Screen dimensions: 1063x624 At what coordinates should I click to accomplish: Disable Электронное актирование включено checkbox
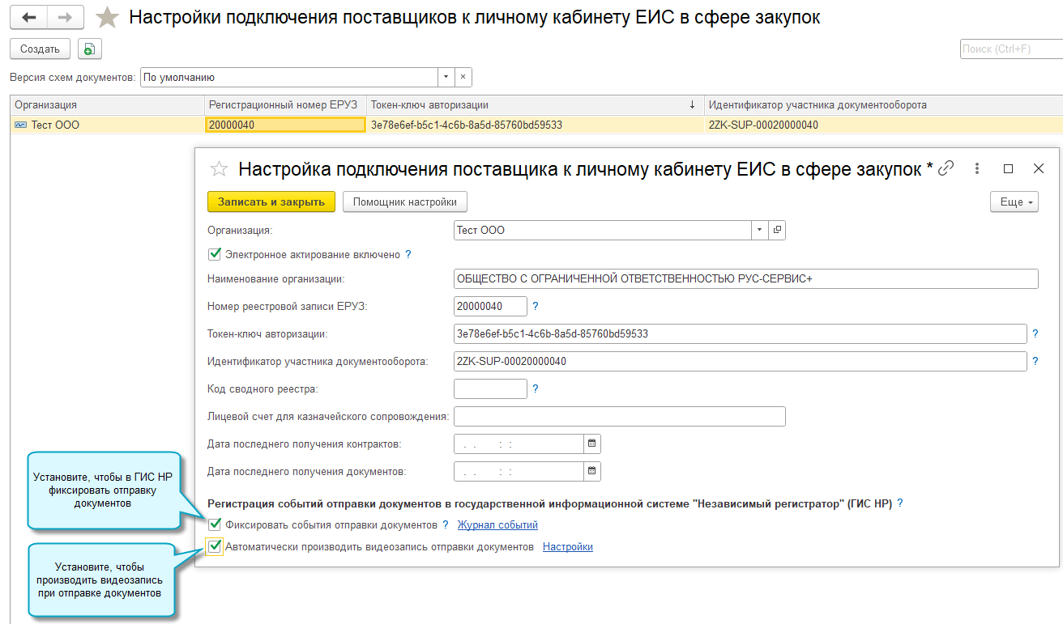tap(215, 254)
